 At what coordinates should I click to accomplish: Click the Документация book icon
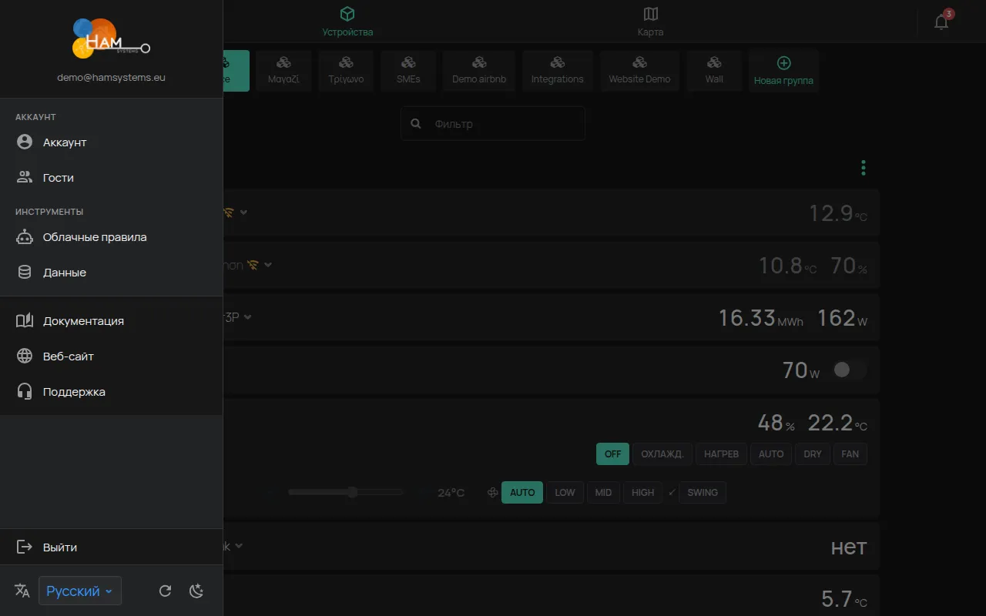(25, 321)
